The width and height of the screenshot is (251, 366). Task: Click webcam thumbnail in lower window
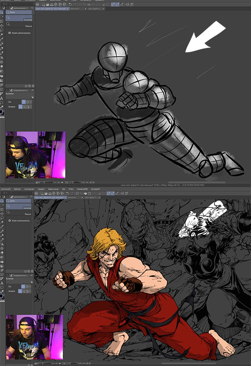coord(35,337)
